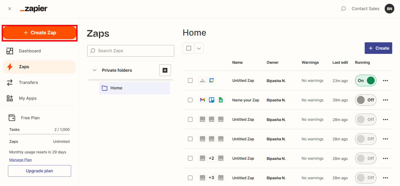Select the Zaps lightning icon

[x=10, y=67]
